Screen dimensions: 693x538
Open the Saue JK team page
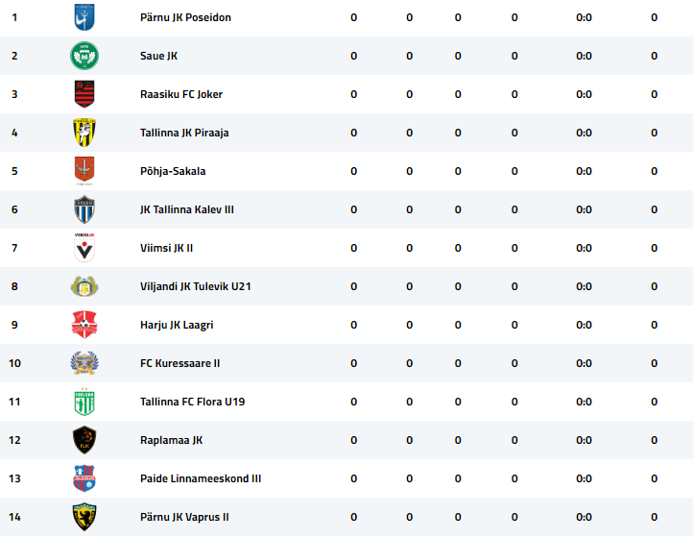coord(158,56)
